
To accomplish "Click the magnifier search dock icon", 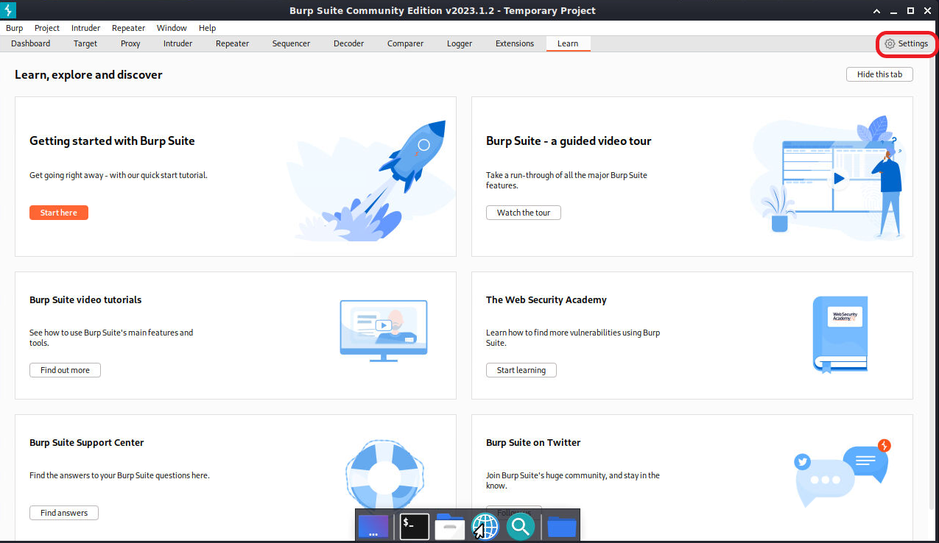I will point(521,526).
